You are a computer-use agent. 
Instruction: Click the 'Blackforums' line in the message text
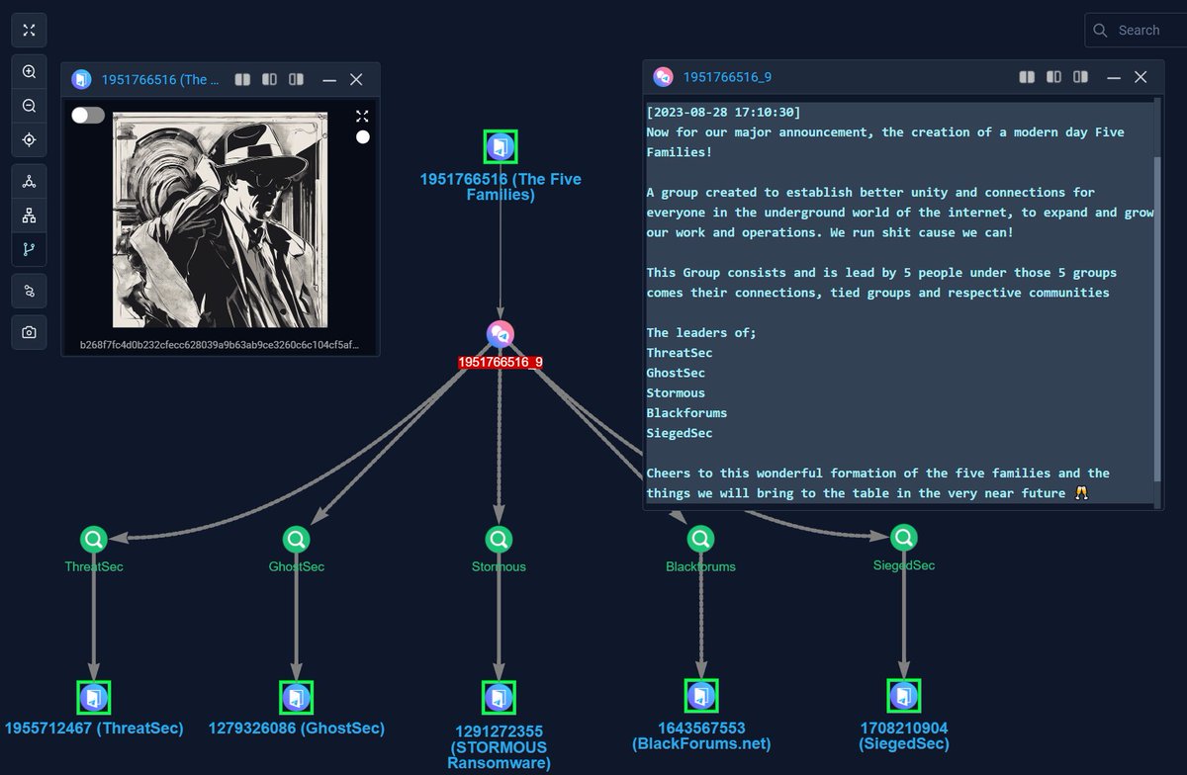[x=686, y=413]
